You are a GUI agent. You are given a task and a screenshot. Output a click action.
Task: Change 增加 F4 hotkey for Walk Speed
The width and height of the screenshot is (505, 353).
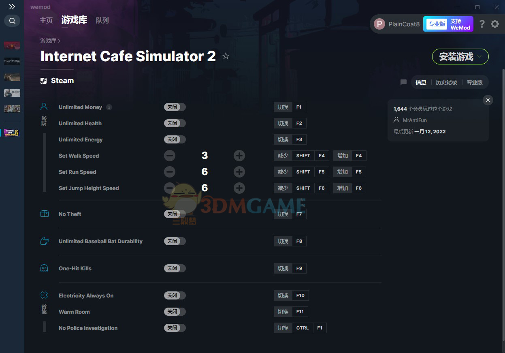point(349,156)
